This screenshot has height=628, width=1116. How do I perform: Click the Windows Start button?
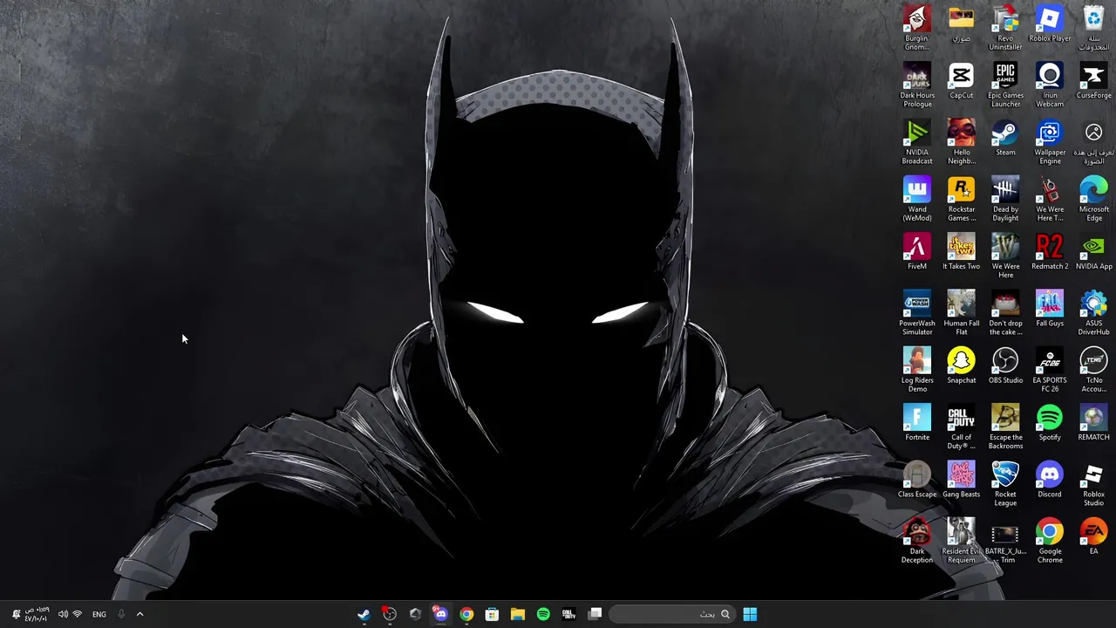pos(750,614)
